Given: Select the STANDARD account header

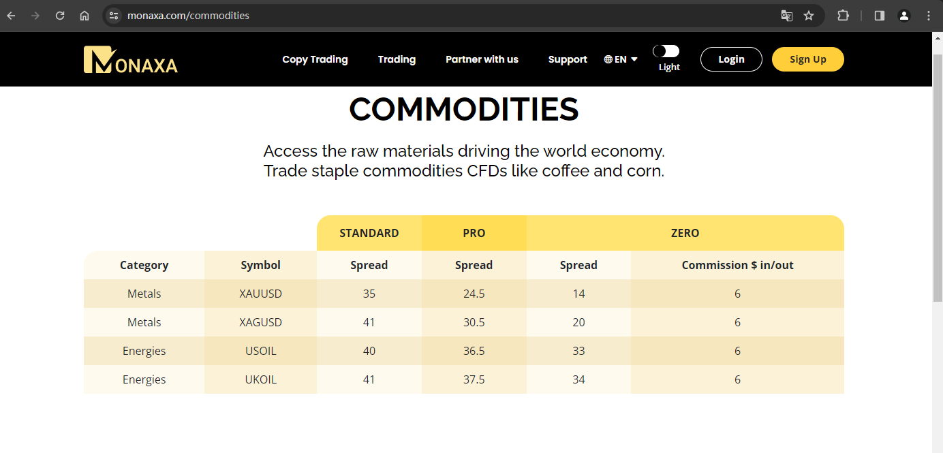Looking at the screenshot, I should (369, 233).
